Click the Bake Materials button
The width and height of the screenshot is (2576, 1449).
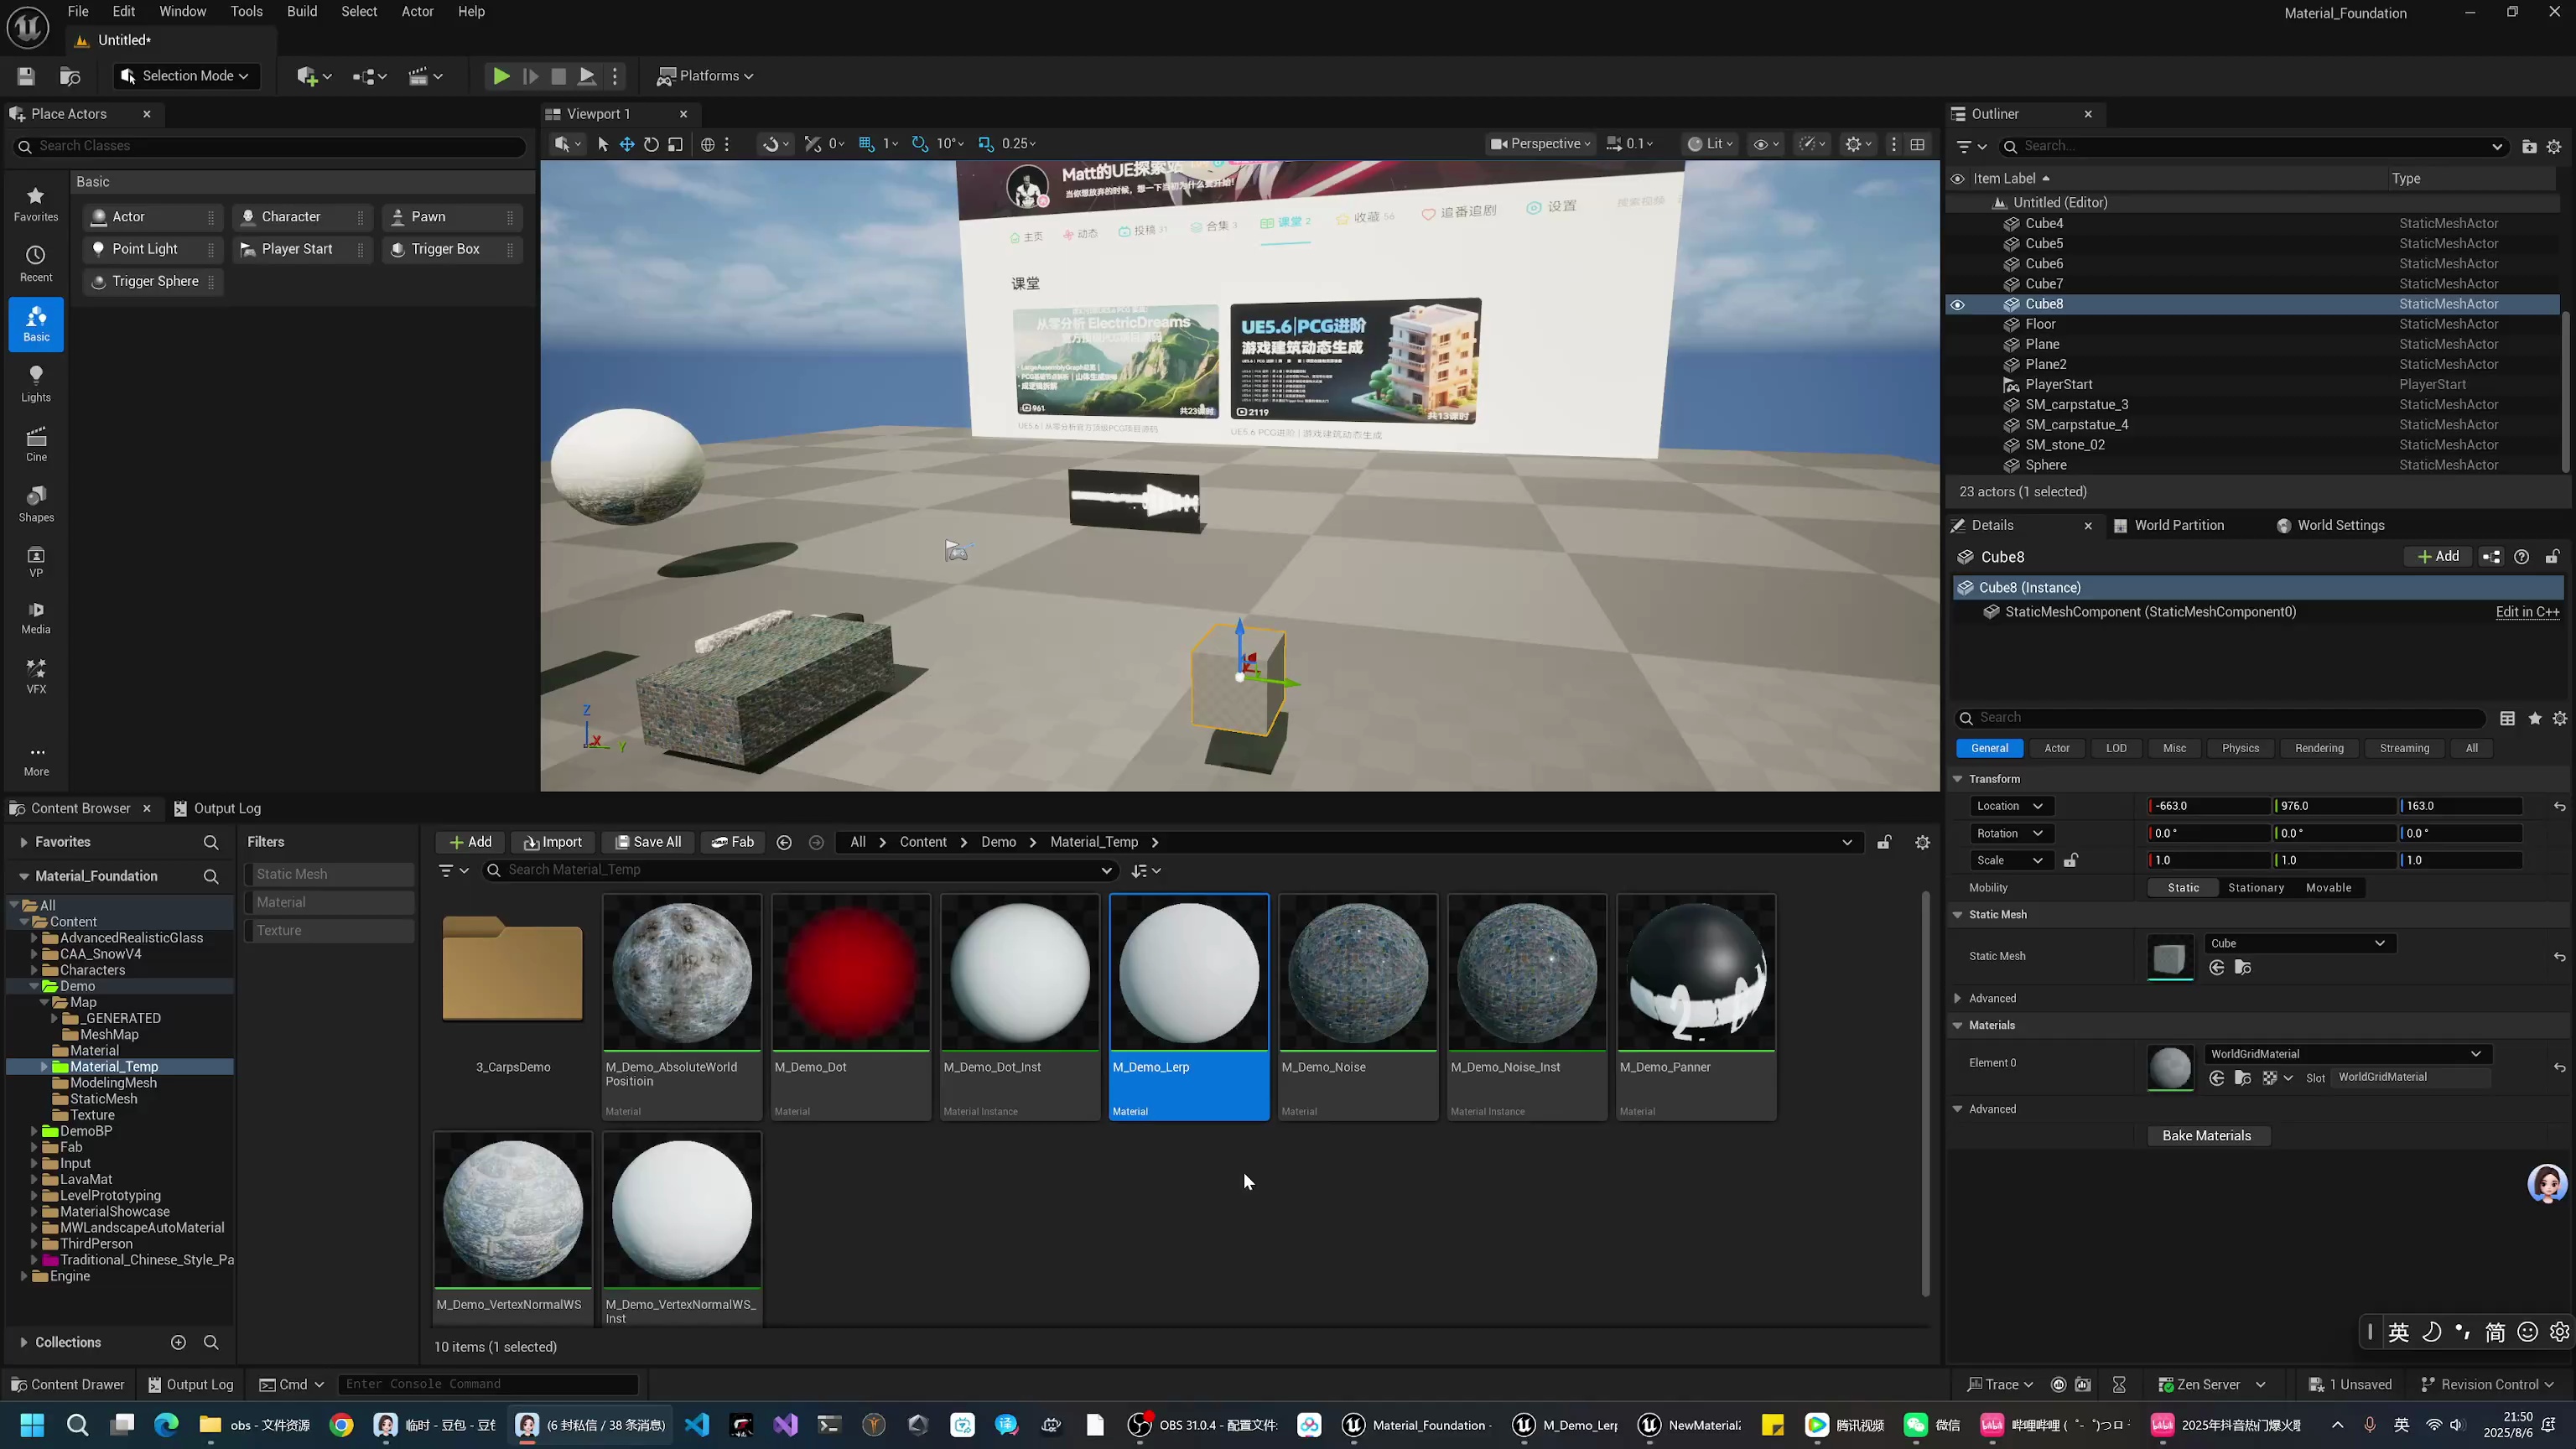(x=2207, y=1136)
